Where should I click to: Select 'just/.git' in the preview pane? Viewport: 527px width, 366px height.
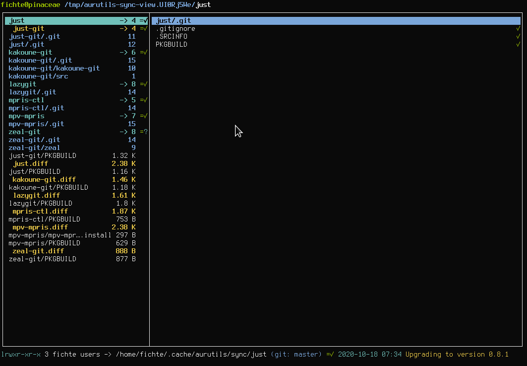[x=336, y=20]
